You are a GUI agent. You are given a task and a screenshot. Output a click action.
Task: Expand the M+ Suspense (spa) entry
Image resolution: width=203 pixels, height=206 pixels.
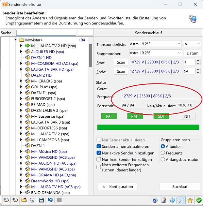(x=21, y=116)
